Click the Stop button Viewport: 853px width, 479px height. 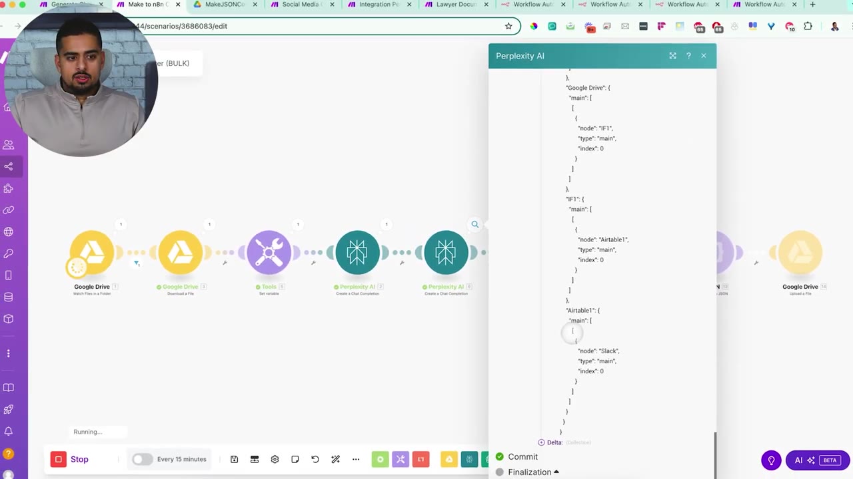coord(70,459)
